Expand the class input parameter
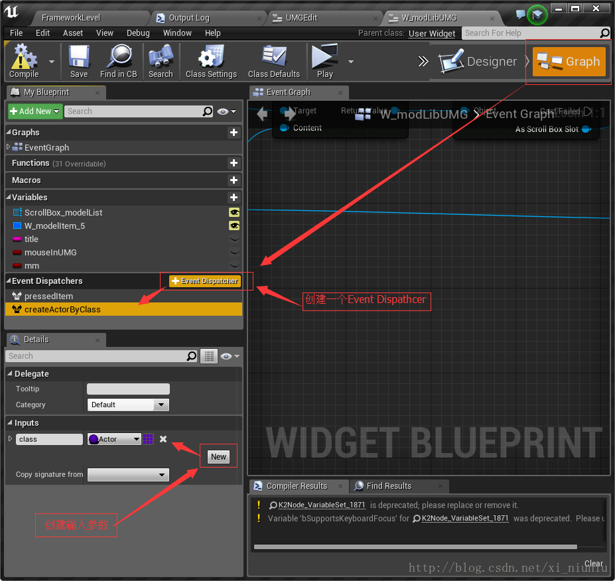 (10, 438)
